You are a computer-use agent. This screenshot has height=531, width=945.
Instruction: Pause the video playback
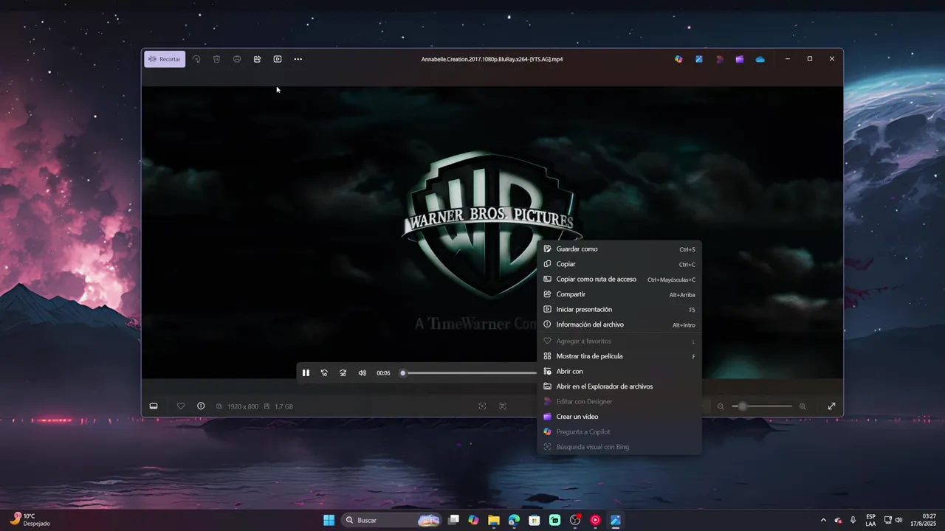pos(306,373)
